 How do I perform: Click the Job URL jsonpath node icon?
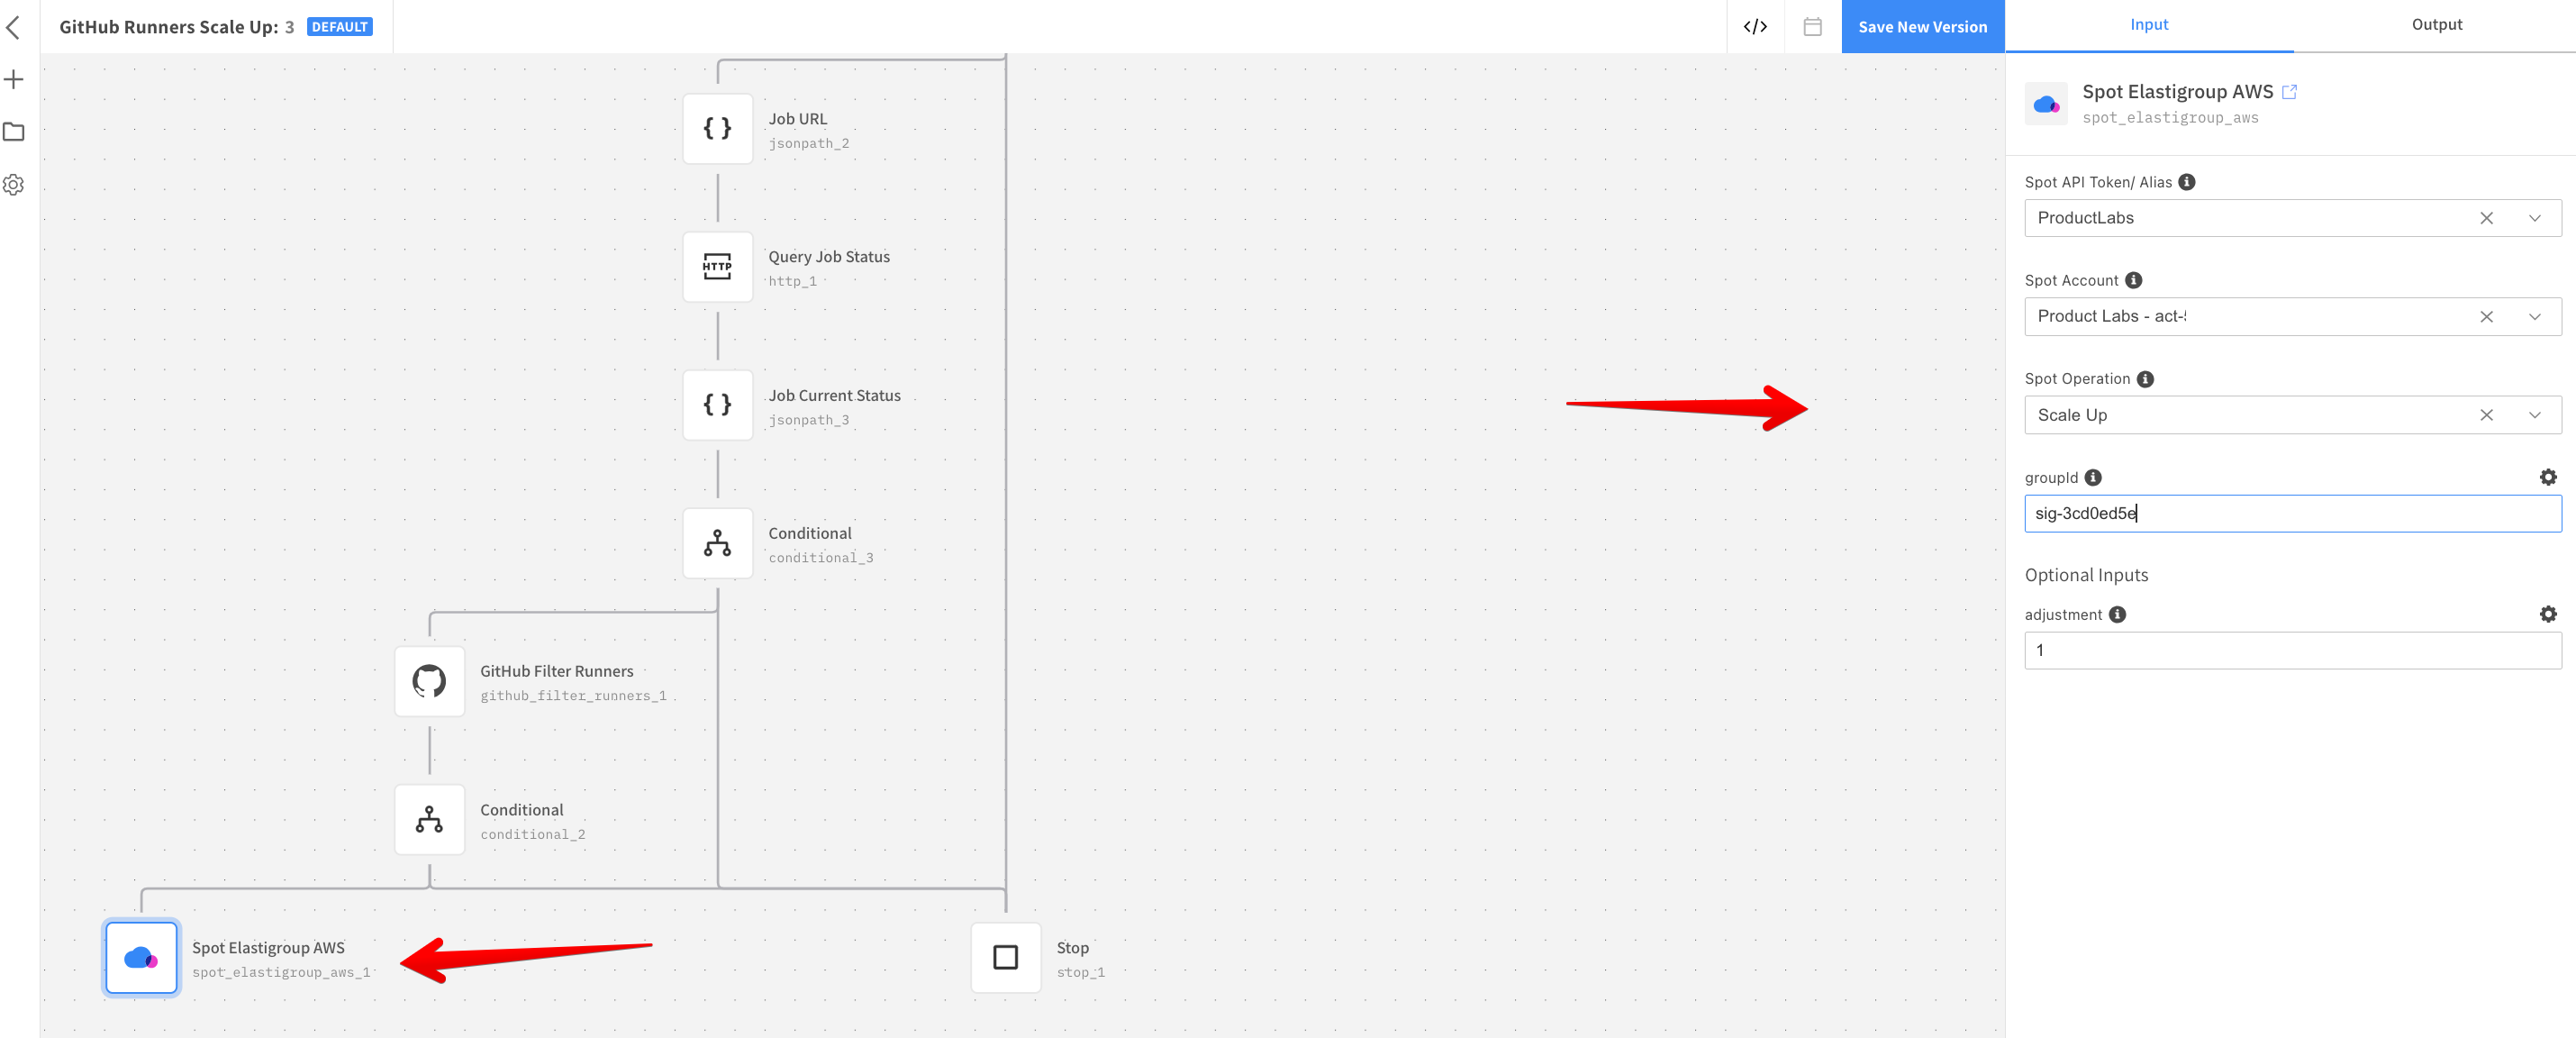717,129
